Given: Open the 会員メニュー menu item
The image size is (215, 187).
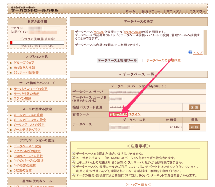Looking at the screenshot, I should pyautogui.click(x=151, y=11).
